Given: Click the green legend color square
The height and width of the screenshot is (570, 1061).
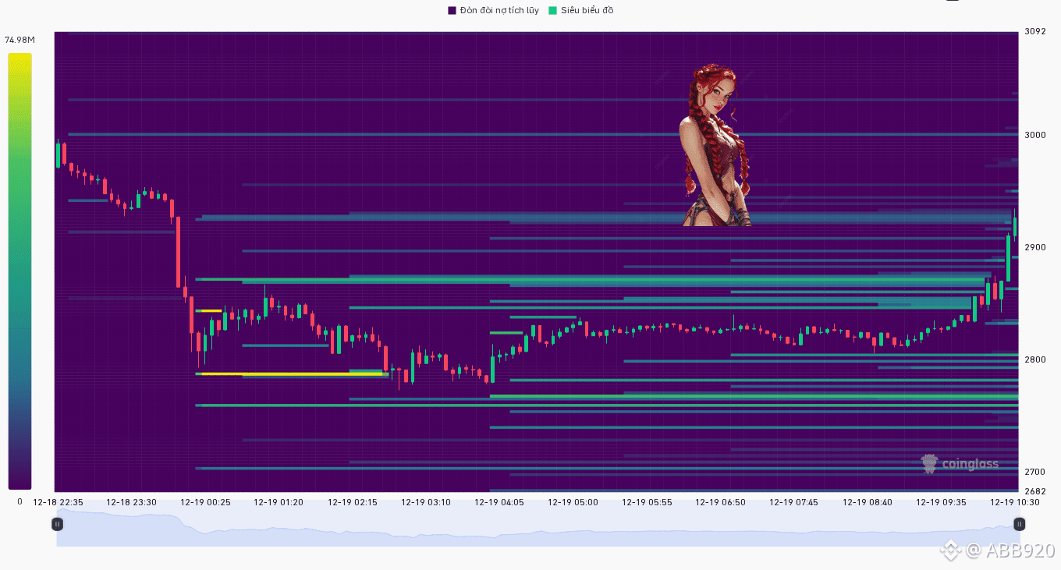Looking at the screenshot, I should (552, 10).
